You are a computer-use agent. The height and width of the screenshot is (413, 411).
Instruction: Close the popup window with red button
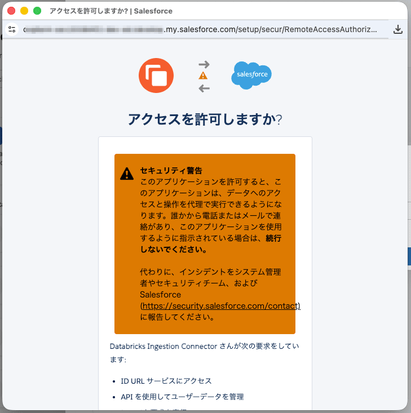click(x=11, y=11)
